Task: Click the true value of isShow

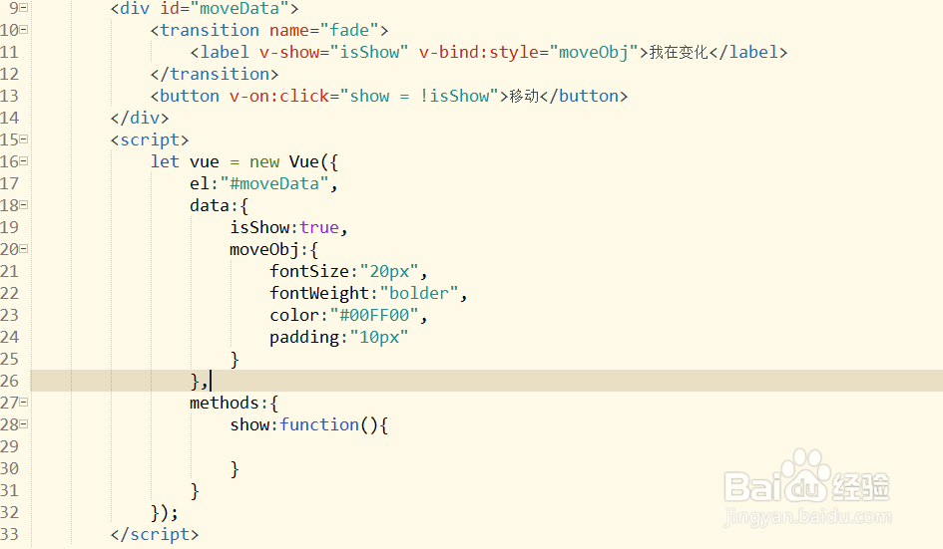Action: click(319, 227)
